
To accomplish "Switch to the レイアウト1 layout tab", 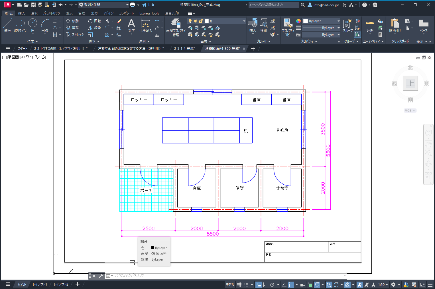I will click(x=40, y=284).
